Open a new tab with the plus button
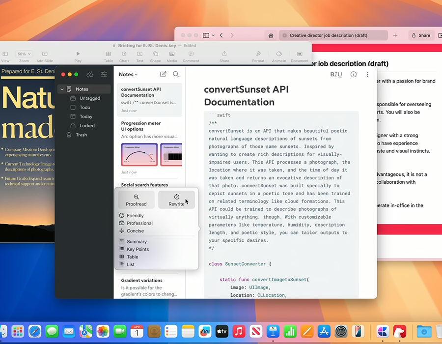Image resolution: width=442 pixels, height=344 pixels. click(x=395, y=35)
